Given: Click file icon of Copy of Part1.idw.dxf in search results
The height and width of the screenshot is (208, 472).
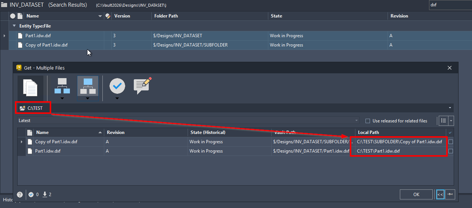Looking at the screenshot, I should pos(21,45).
